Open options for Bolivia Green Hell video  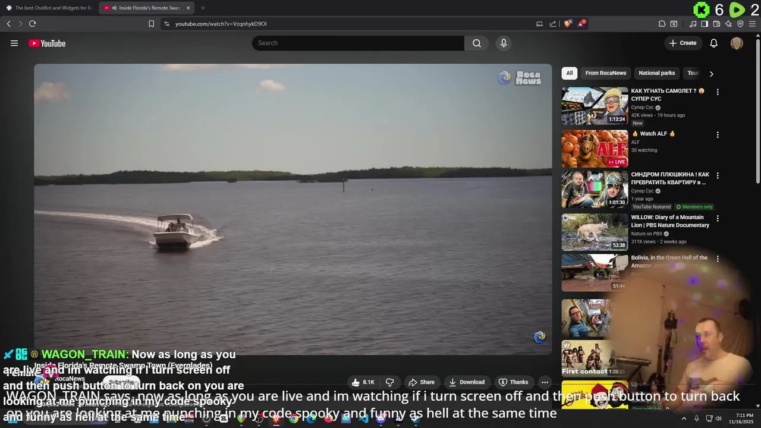tap(718, 259)
